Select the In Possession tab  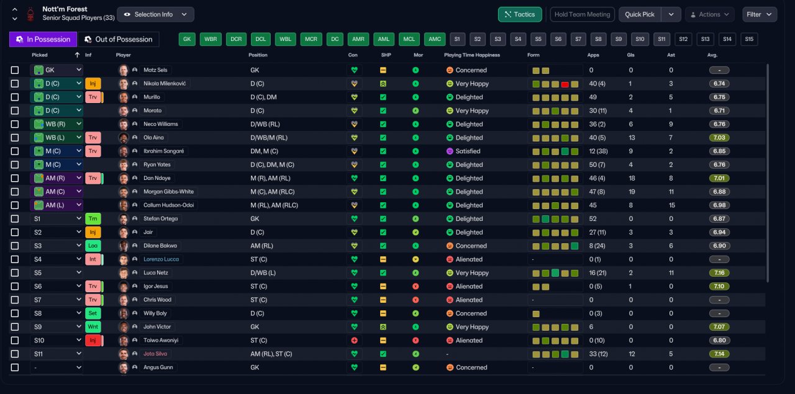[x=43, y=39]
